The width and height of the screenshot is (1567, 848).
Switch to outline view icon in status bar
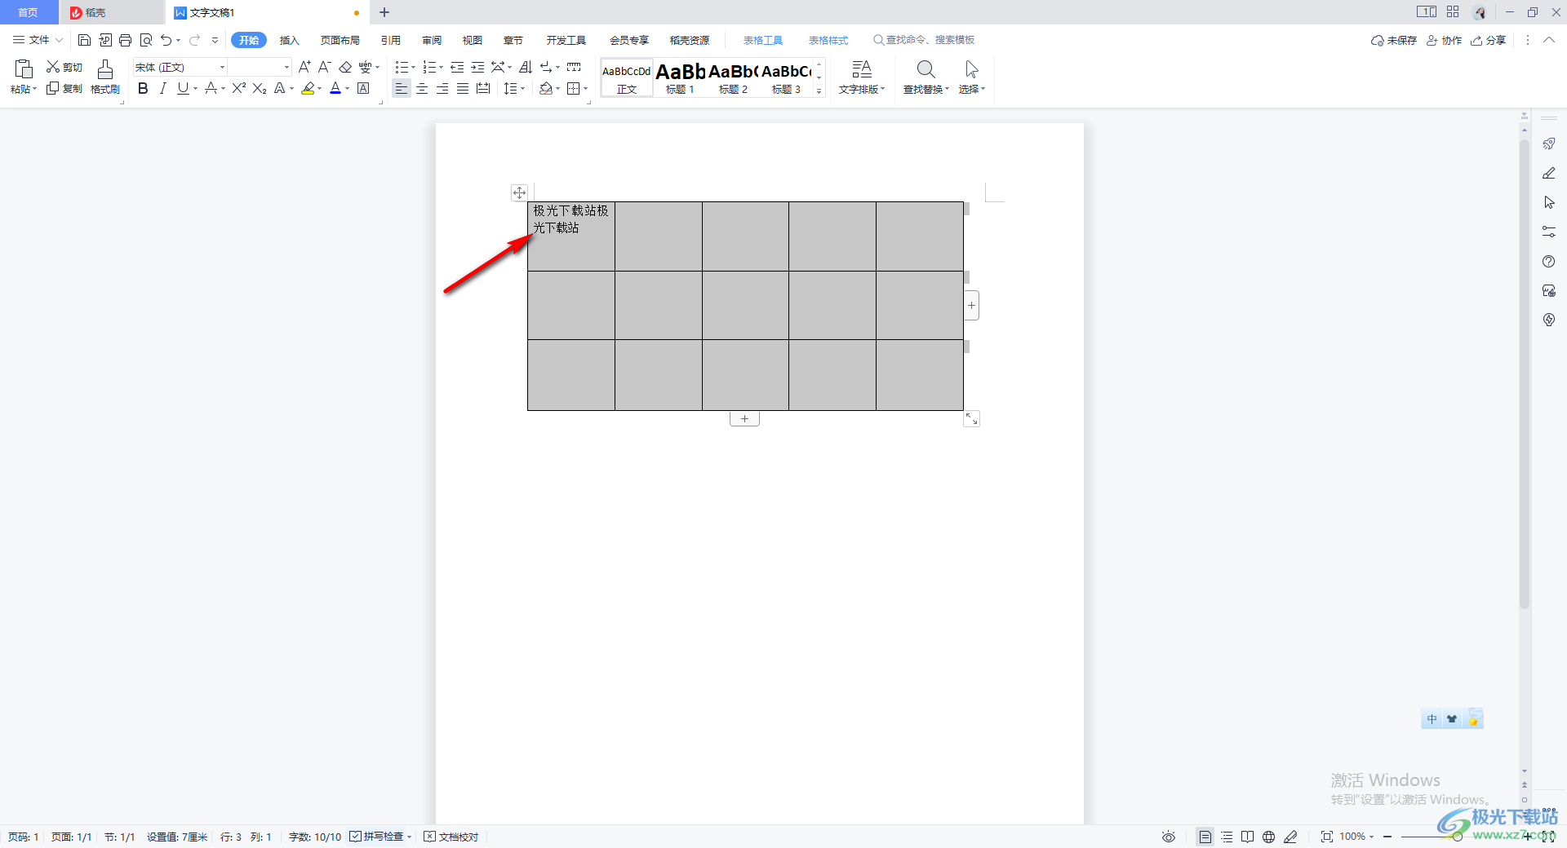[1227, 837]
